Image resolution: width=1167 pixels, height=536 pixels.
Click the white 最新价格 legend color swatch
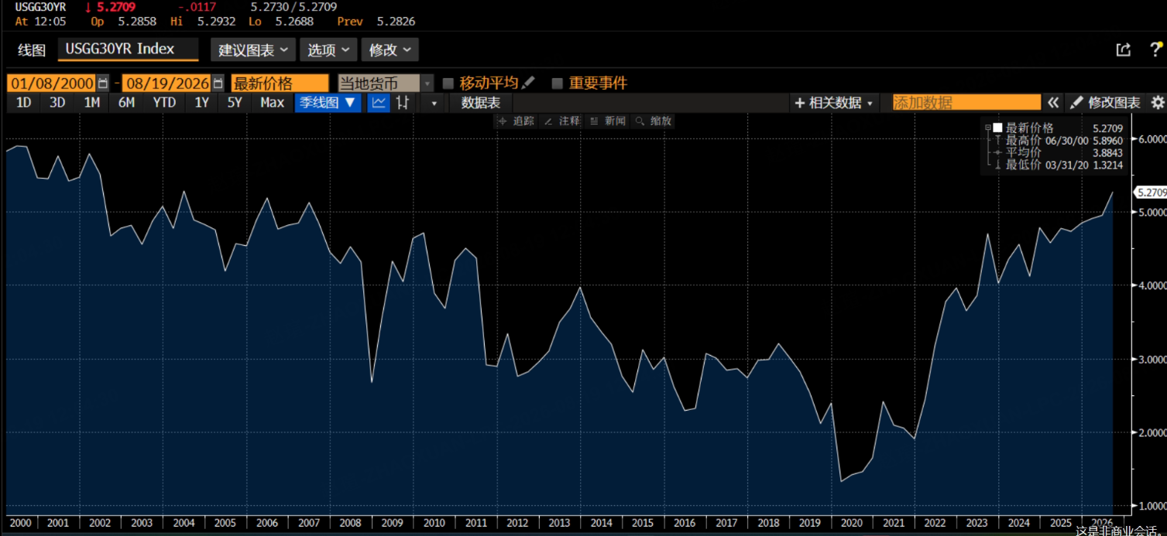point(998,128)
